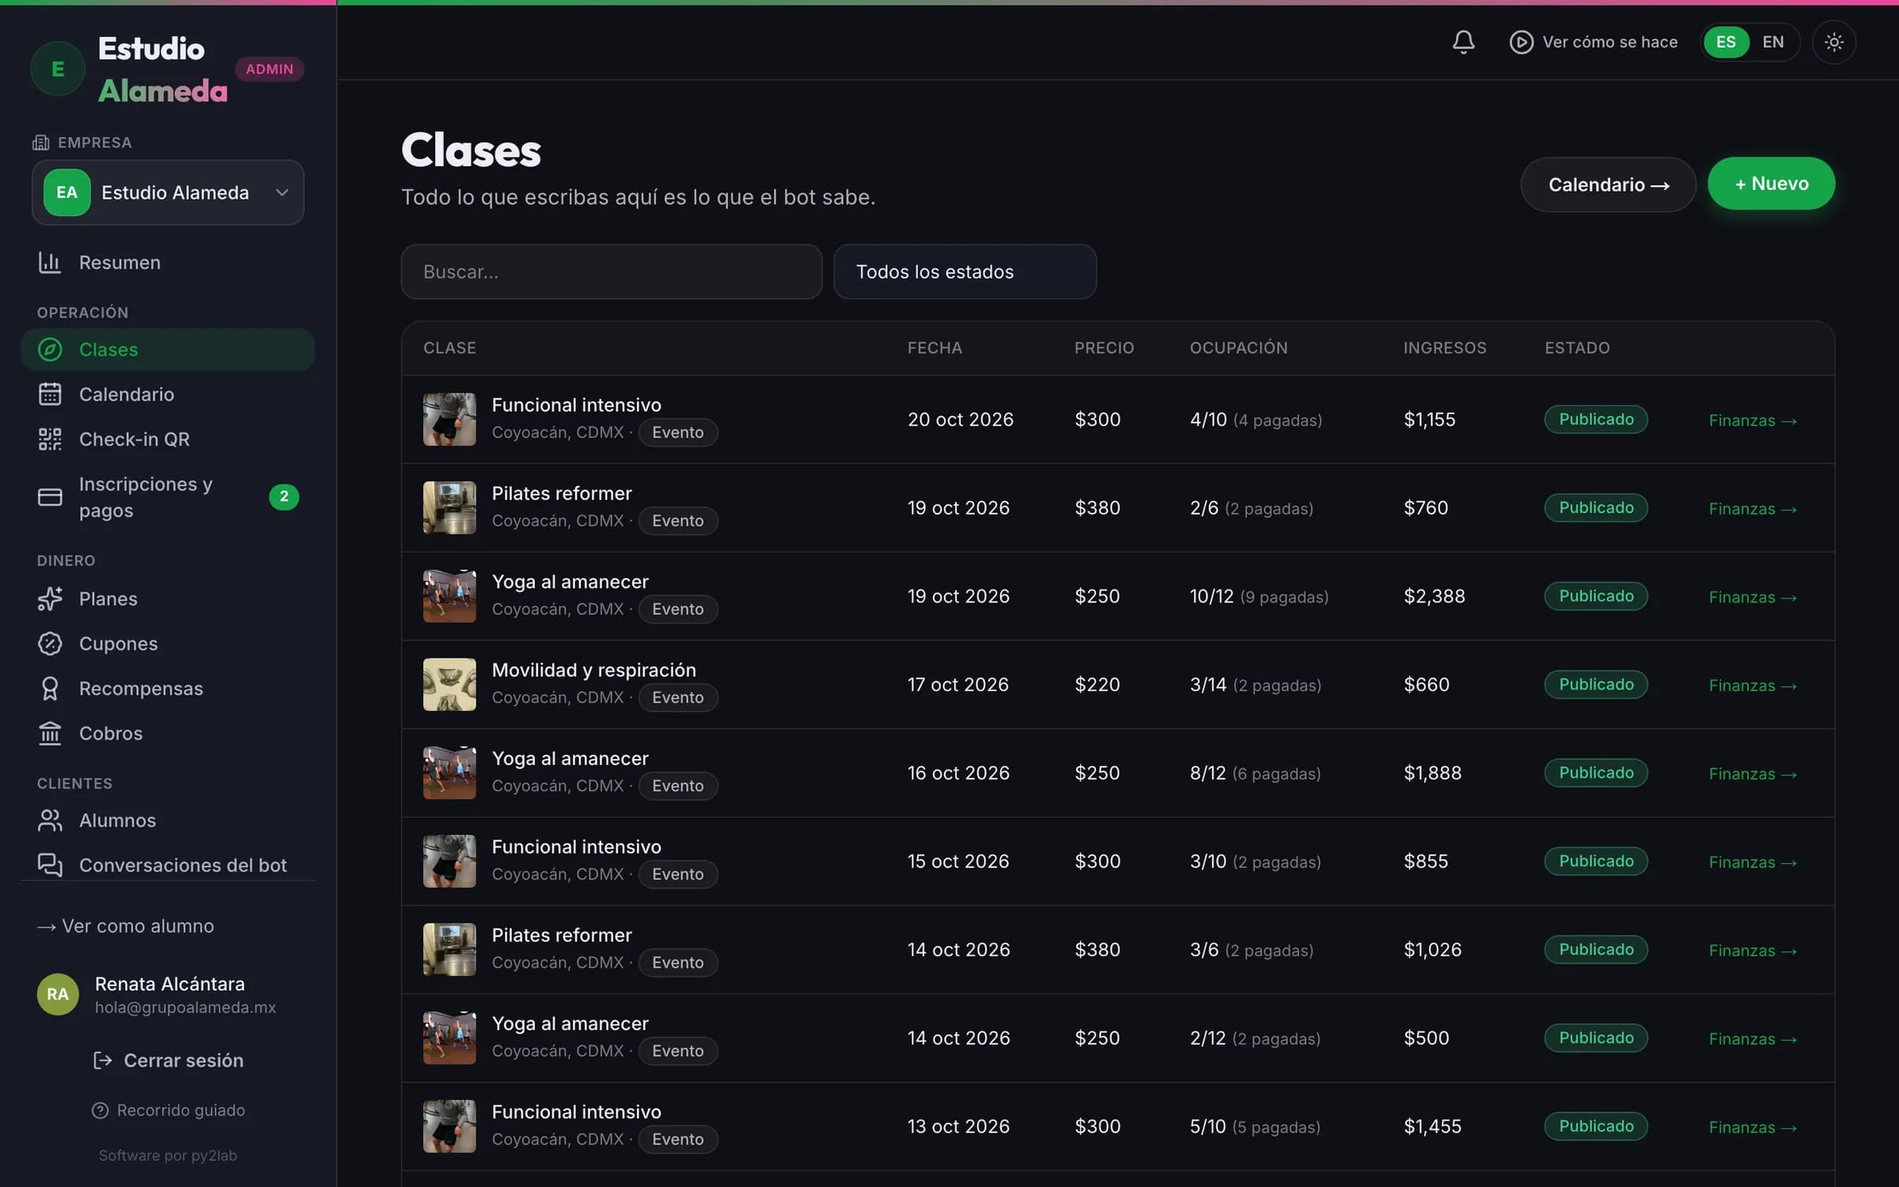Open Finanzas for Funcional intensivo 20 oct

1752,420
